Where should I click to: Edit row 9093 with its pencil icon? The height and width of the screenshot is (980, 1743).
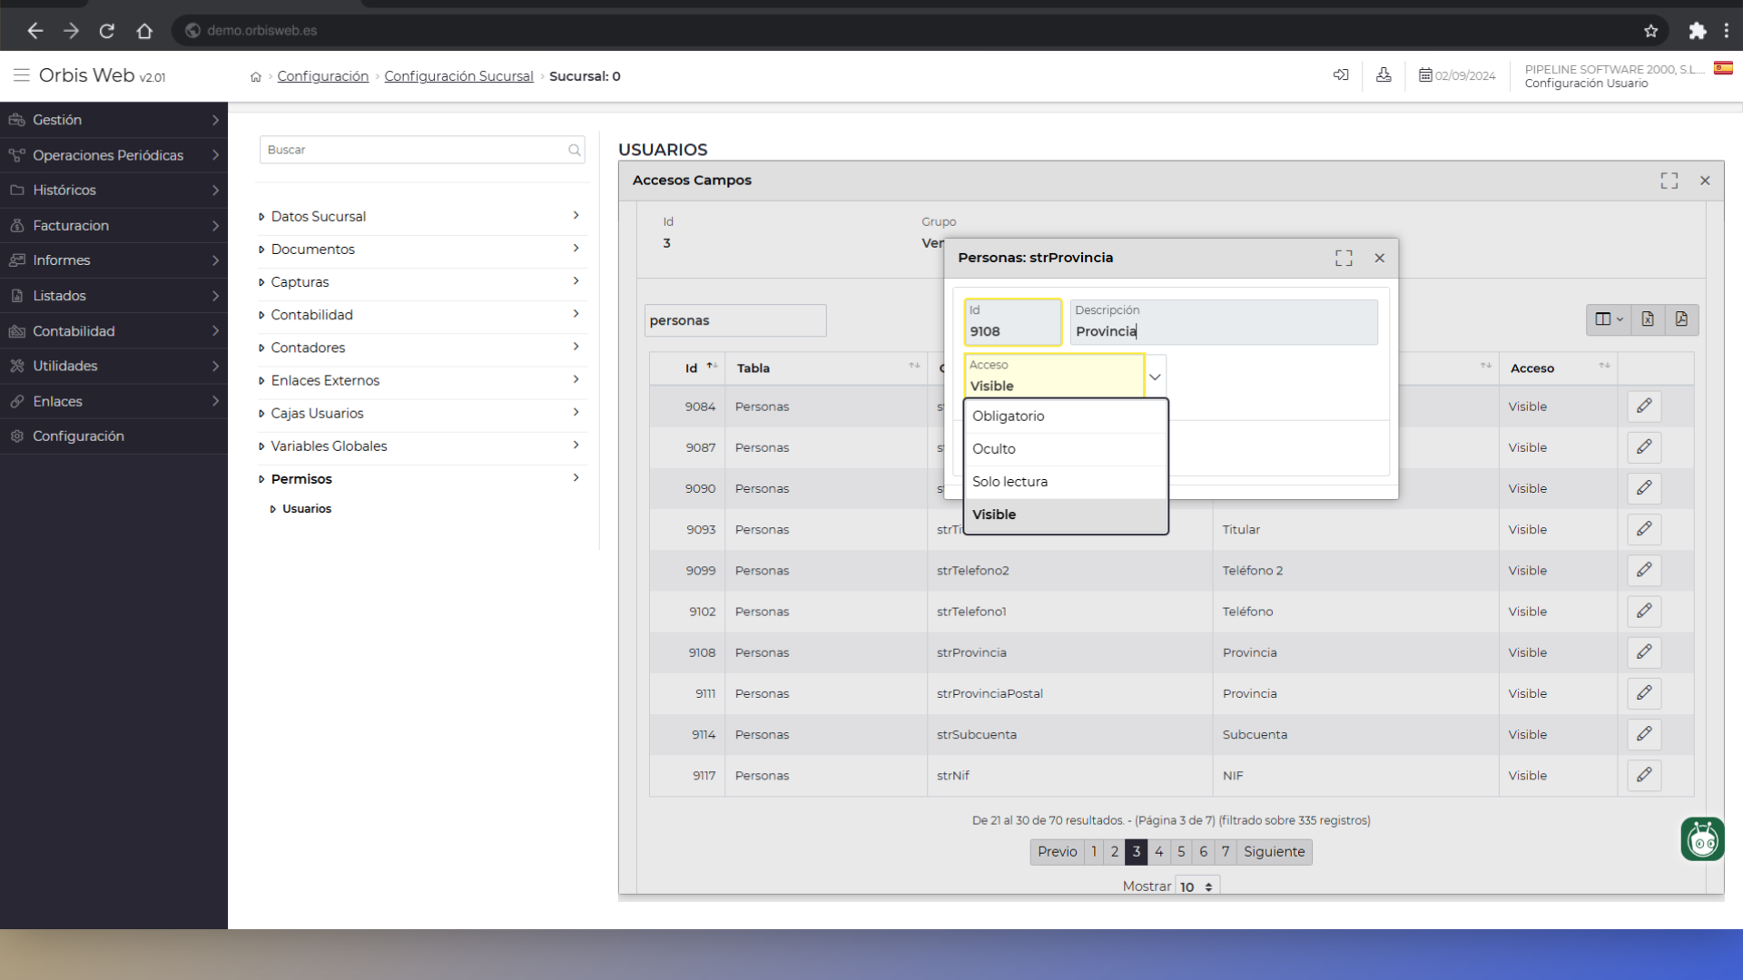1644,528
